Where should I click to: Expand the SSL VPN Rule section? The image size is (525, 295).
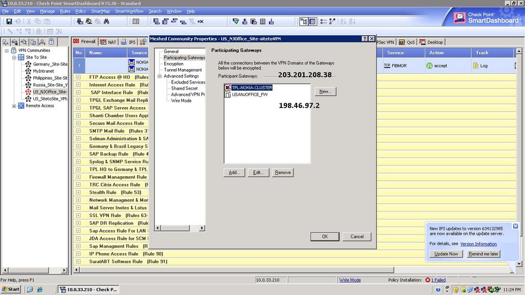pos(78,215)
